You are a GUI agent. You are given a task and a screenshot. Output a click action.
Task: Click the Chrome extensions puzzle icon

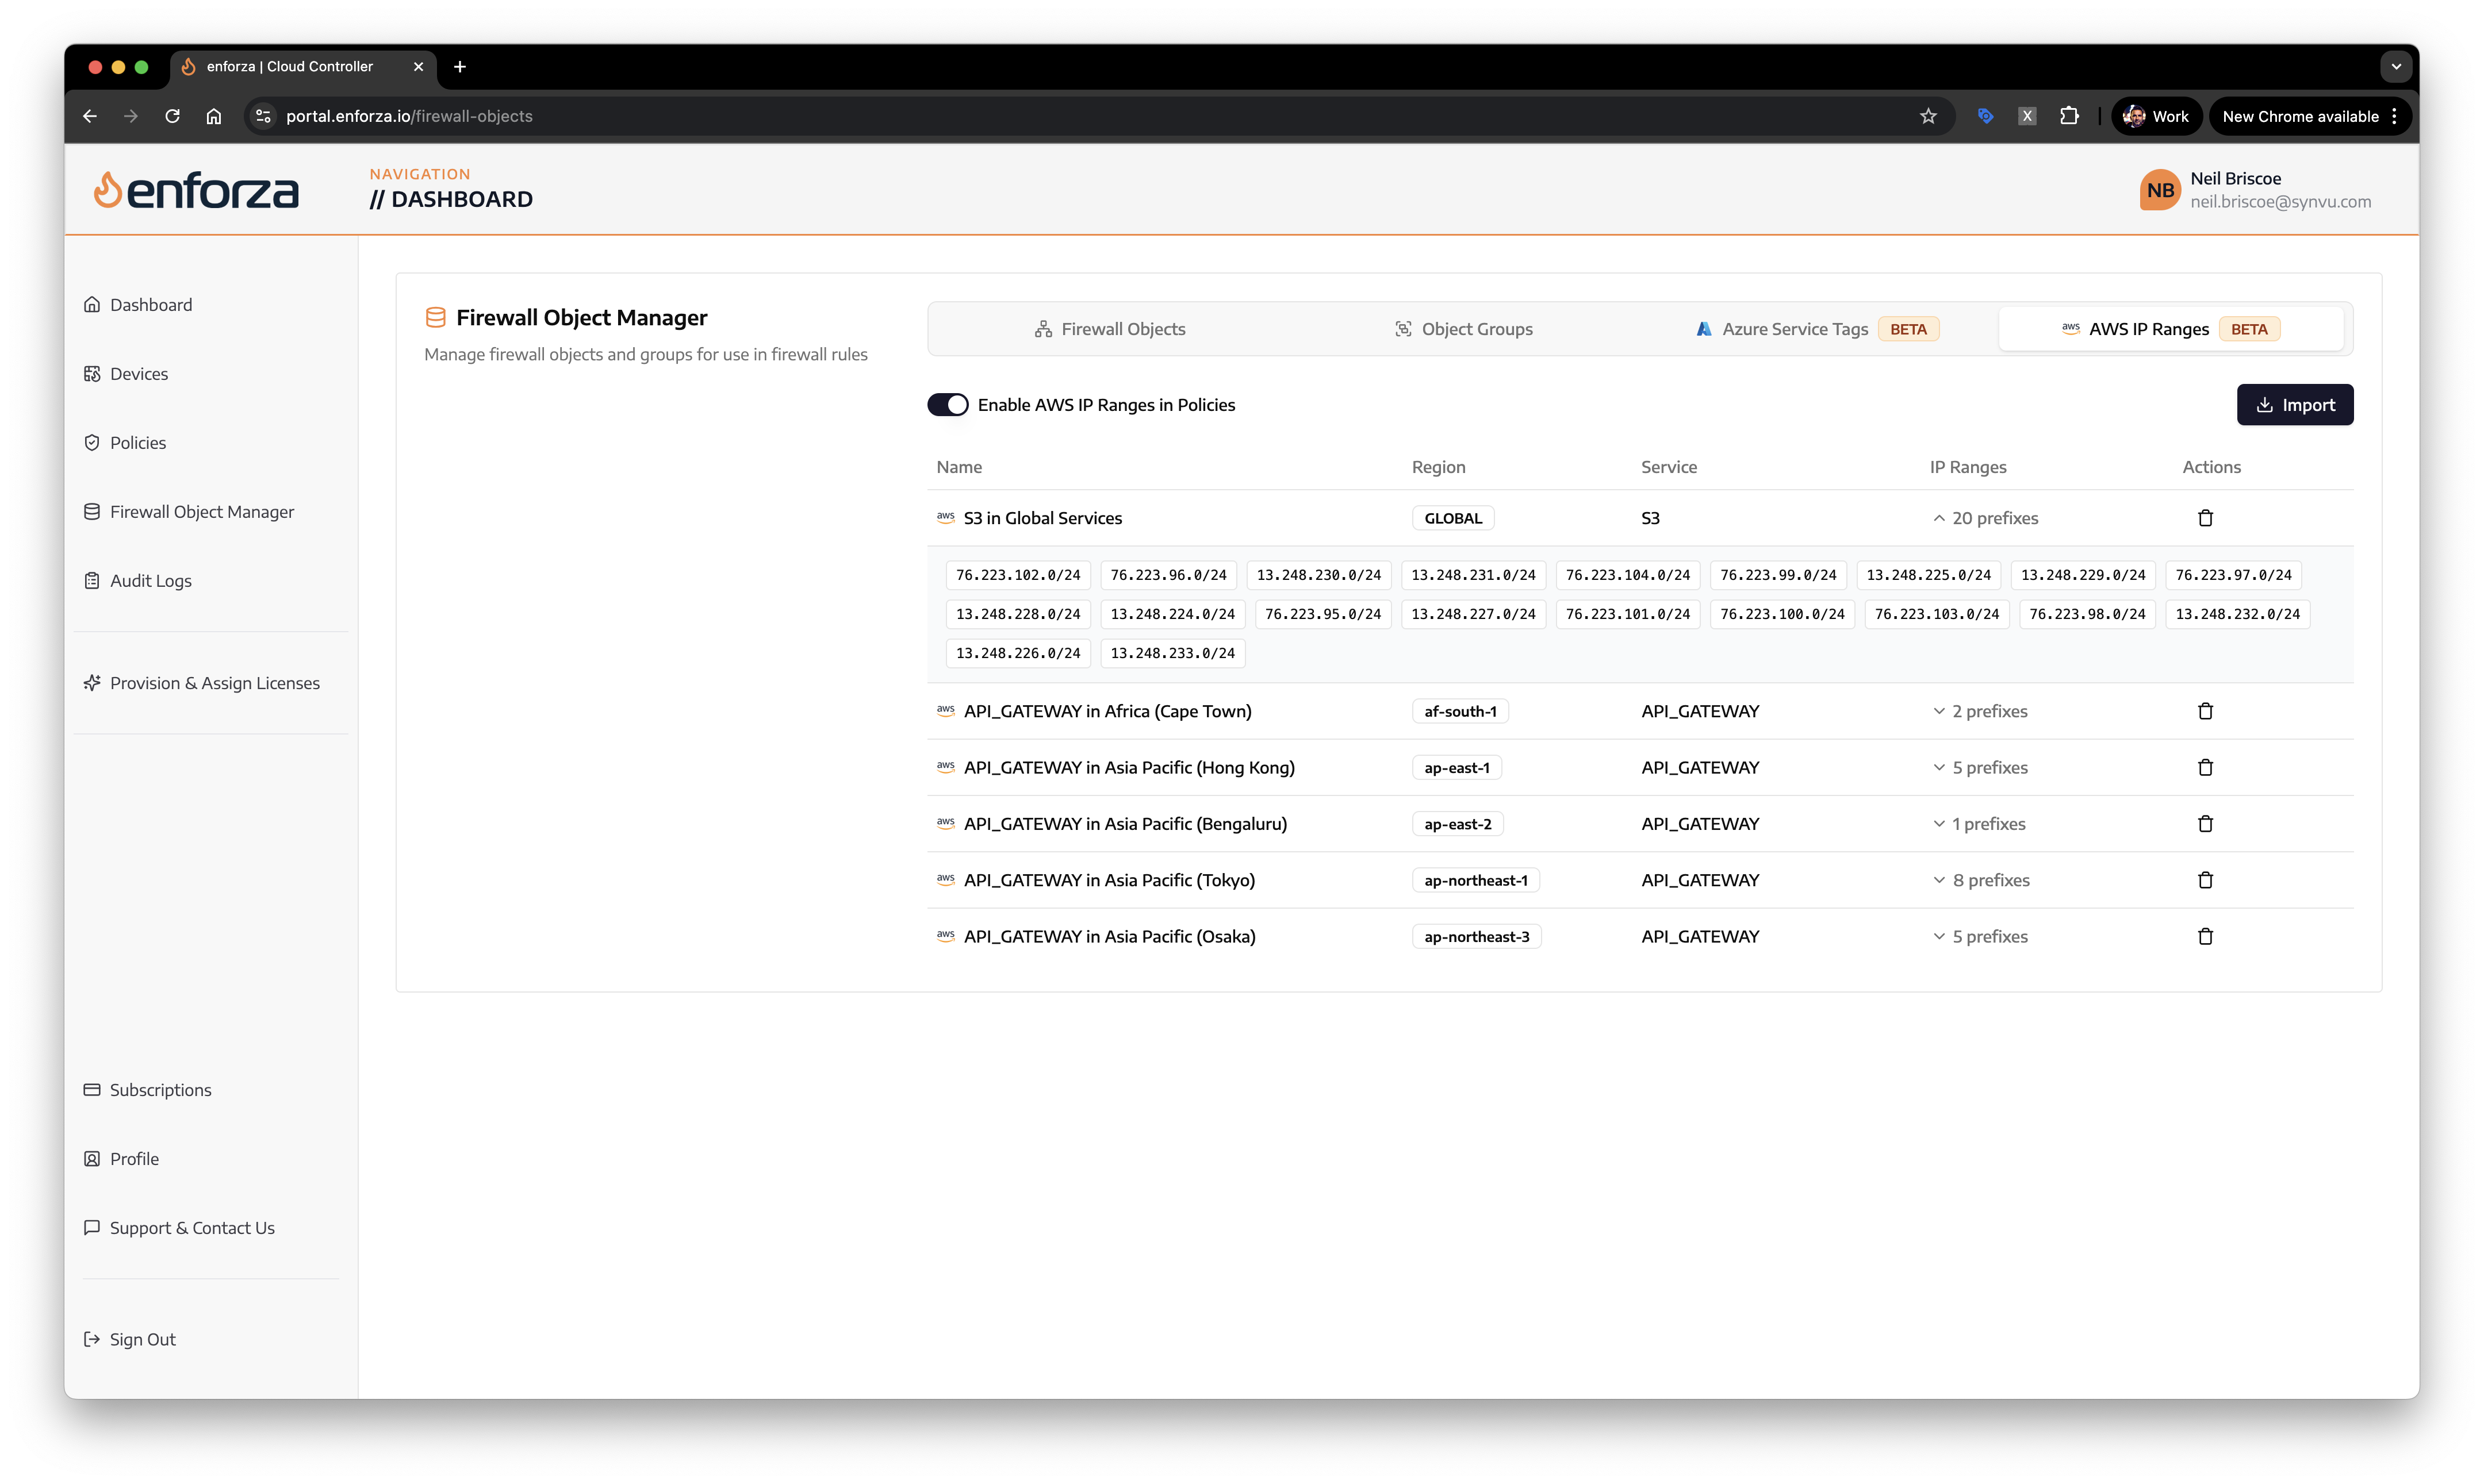click(x=2069, y=116)
